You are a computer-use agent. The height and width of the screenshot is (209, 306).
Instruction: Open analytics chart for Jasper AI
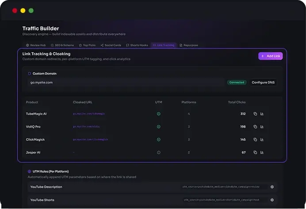click(x=262, y=152)
